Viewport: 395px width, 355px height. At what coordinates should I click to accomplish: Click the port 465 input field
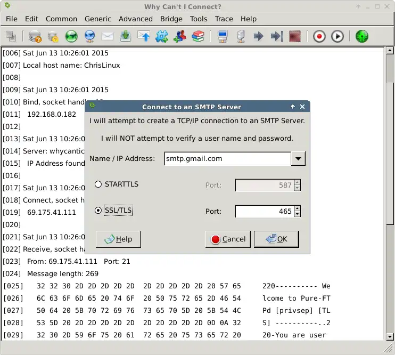[x=265, y=211]
